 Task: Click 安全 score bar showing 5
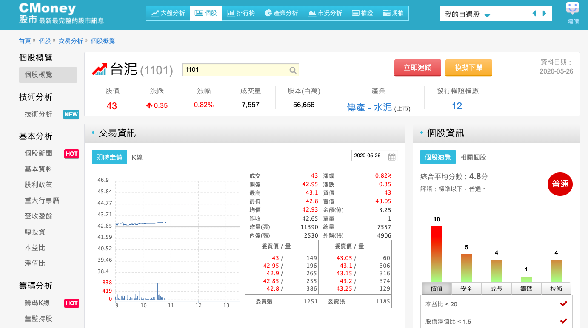point(466,269)
